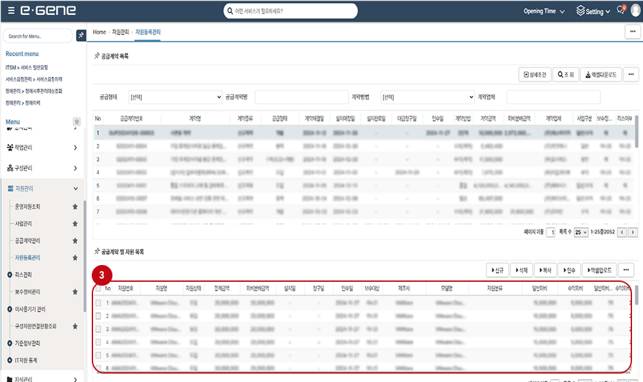
Task: Open the 계약방법 dropdown
Action: click(x=427, y=97)
